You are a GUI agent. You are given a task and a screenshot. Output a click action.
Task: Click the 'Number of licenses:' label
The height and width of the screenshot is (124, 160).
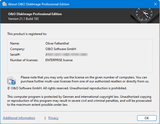point(24,60)
